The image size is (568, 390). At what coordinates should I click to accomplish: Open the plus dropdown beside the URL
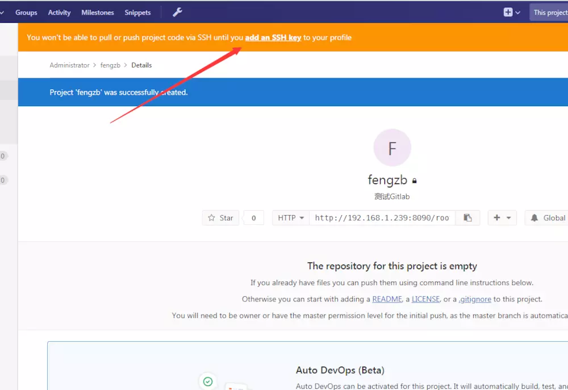pyautogui.click(x=502, y=218)
